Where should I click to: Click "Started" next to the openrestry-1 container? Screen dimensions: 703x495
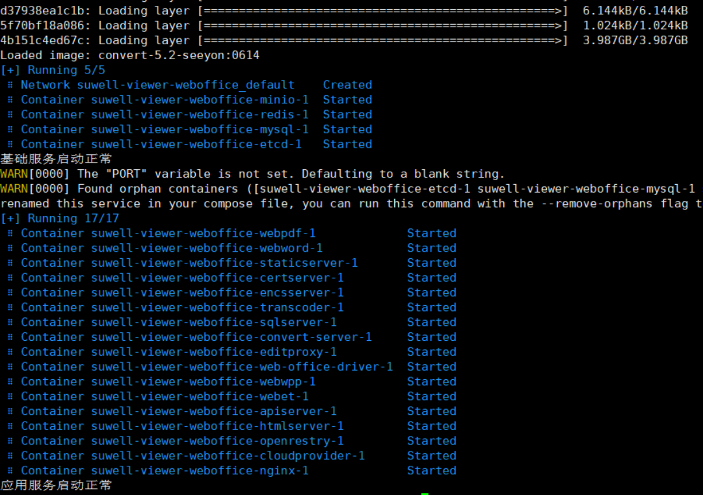pos(432,441)
